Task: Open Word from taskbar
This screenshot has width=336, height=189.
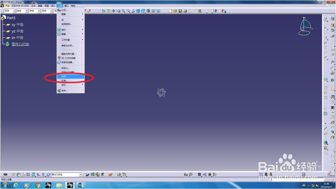Action: [81, 185]
